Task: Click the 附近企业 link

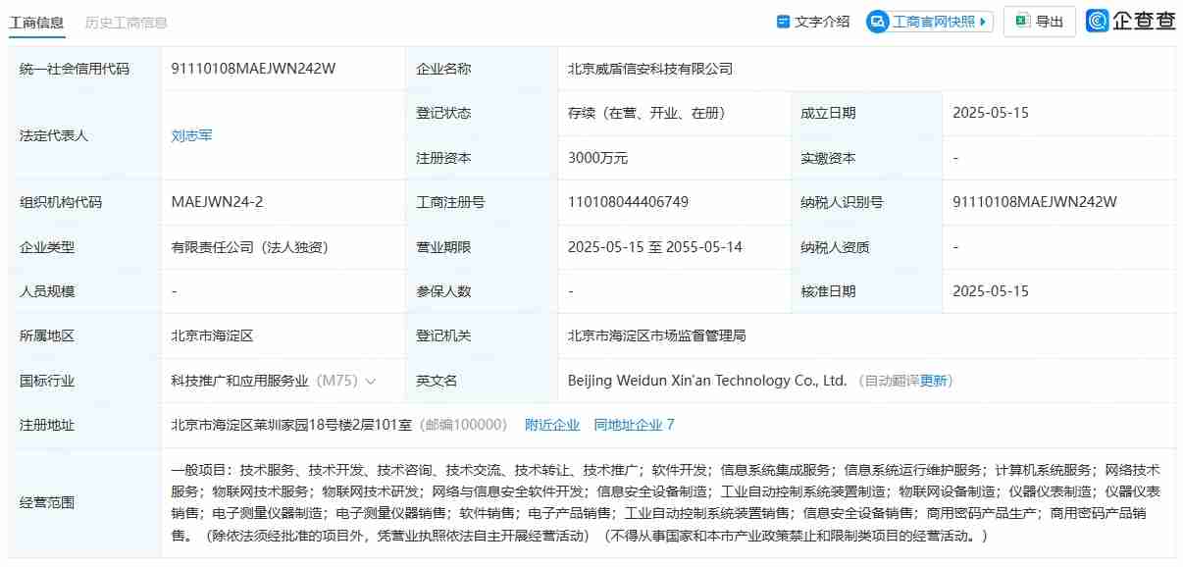Action: (552, 424)
